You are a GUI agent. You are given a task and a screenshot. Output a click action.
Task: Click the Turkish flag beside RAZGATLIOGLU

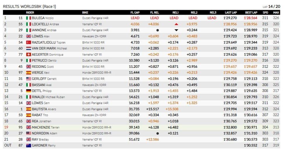[x=29, y=42]
